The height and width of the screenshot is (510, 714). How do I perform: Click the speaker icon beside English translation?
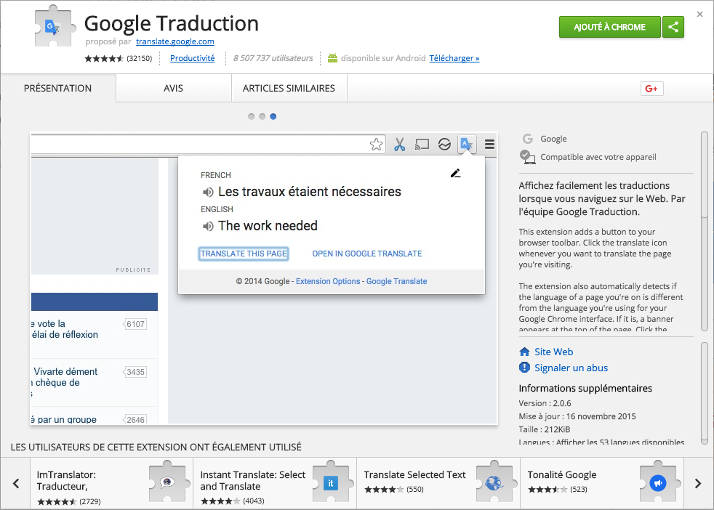tap(208, 226)
